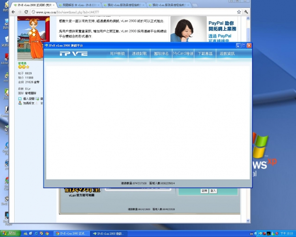Click the 開始 Start button
296x237 pixels.
[x=10, y=233]
